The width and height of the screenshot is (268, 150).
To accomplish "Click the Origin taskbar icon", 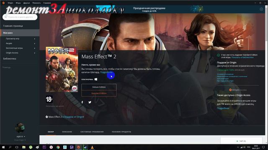I will [x=78, y=147].
